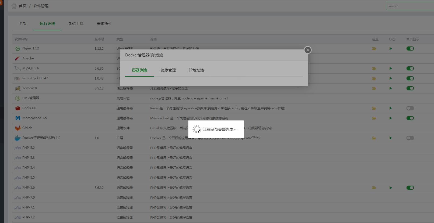Viewport: 434px width, 223px height.
Task: Click PHP-7.2 software name
Action: point(29,217)
